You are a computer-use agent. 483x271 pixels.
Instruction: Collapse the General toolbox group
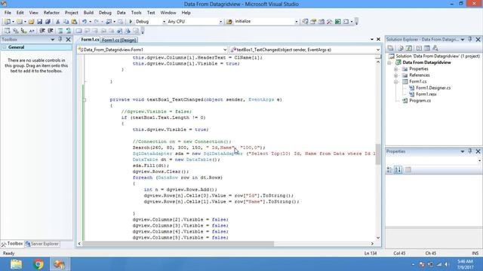click(5, 47)
